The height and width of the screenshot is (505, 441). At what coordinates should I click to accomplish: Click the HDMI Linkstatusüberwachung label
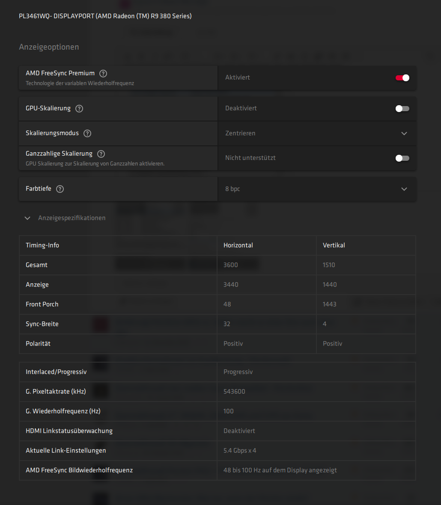(x=69, y=431)
